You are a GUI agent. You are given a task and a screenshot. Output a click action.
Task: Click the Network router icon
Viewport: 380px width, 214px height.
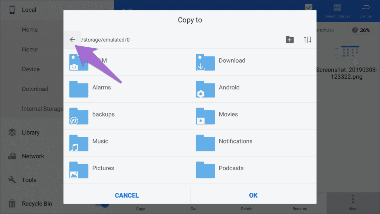[12, 156]
